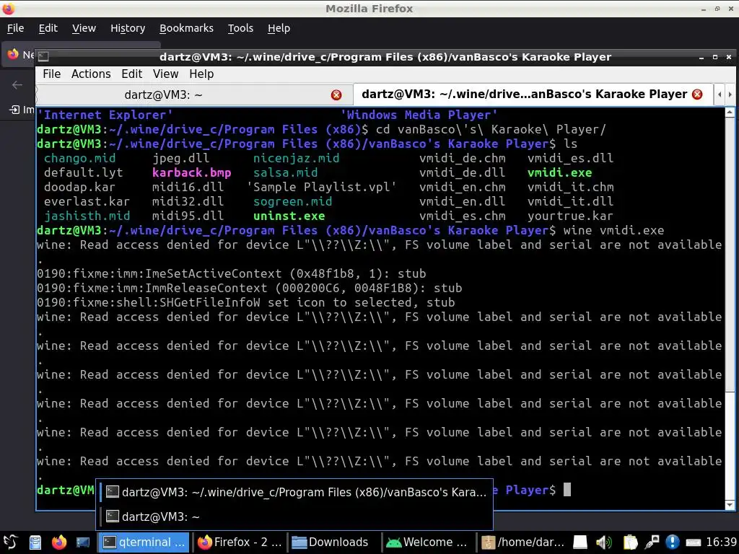This screenshot has width=739, height=554.
Task: Launch the file manager from the panel quicklaunch
Action: pos(35,542)
